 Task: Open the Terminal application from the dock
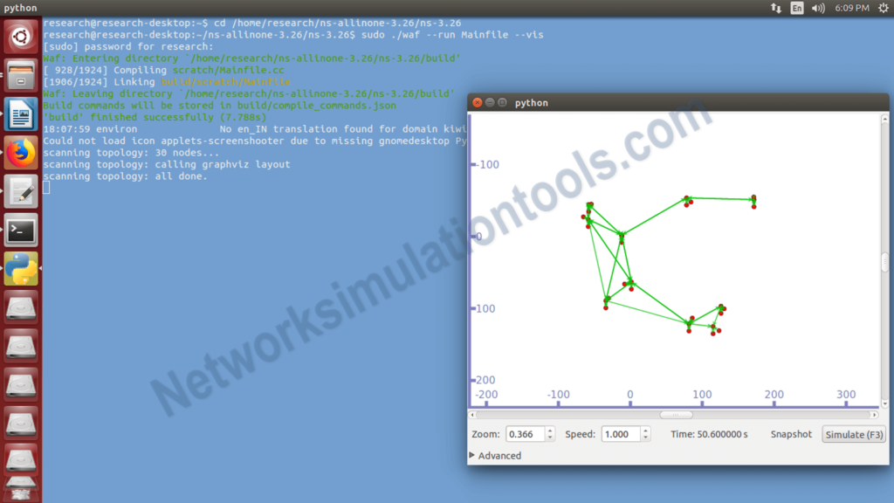point(20,230)
